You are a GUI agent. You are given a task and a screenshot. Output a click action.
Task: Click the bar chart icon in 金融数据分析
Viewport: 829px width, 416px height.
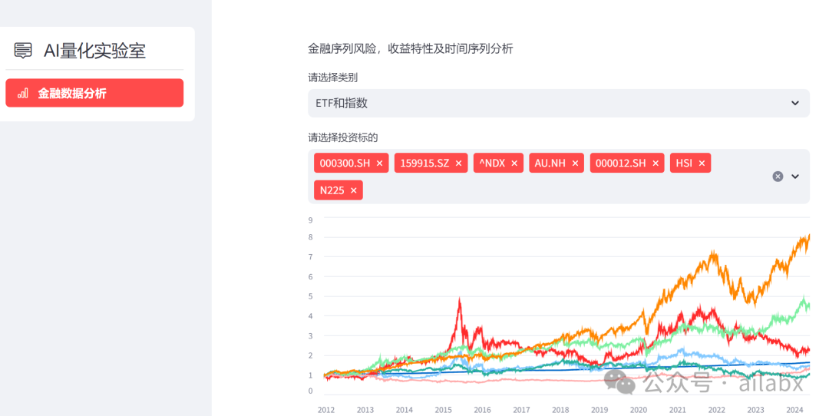[23, 94]
